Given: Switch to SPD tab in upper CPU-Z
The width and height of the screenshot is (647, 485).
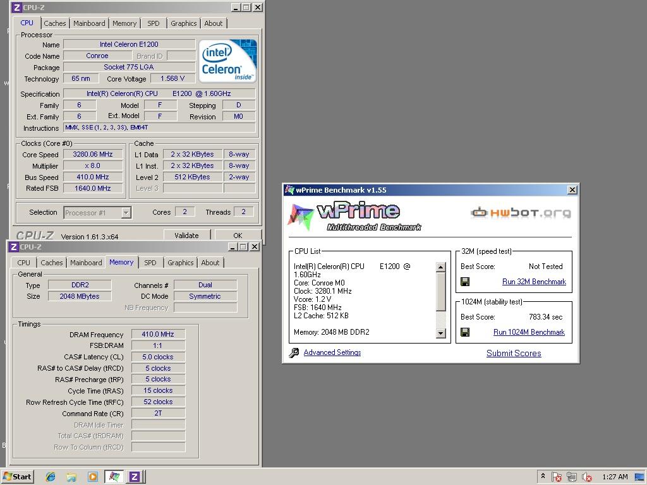Looking at the screenshot, I should pos(153,23).
